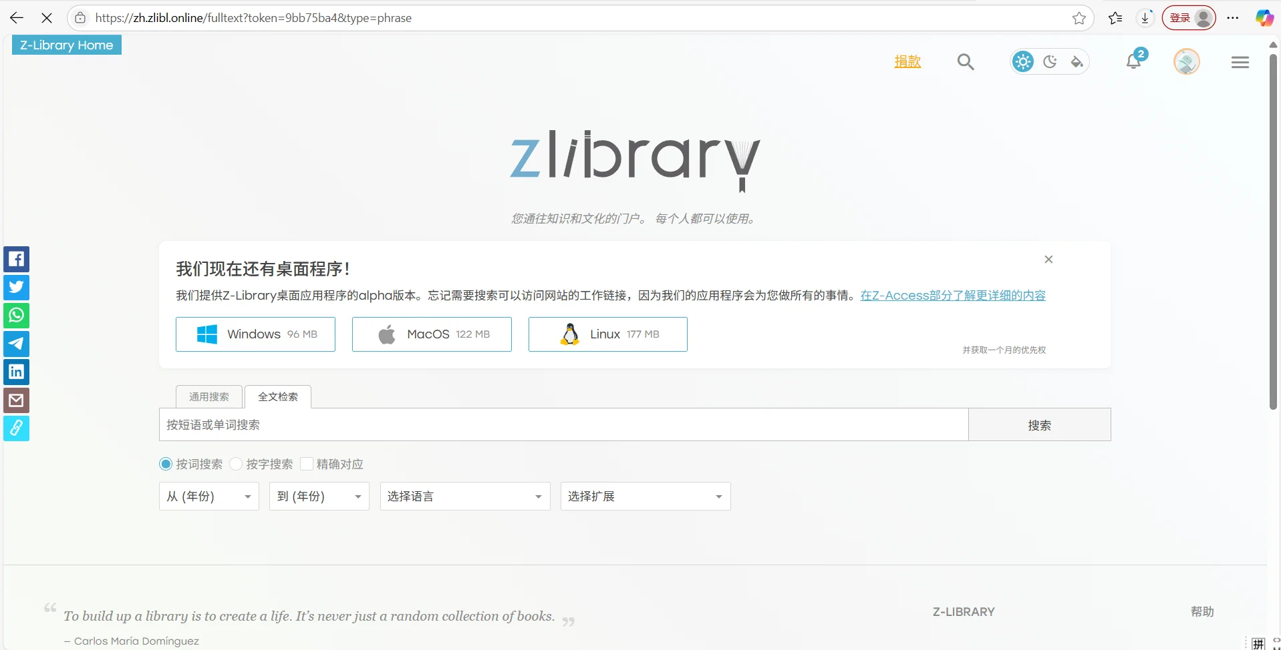Share the page via Telegram
Viewport: 1281px width, 650px height.
tap(17, 344)
